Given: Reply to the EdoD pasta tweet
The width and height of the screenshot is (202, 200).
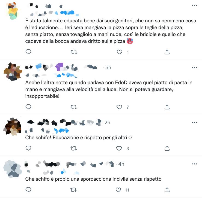Looking at the screenshot, I should [x=28, y=107].
